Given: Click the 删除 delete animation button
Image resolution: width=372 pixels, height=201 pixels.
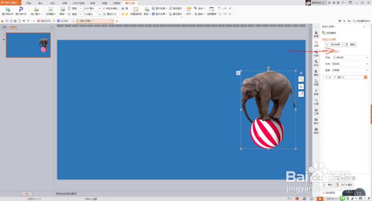Looking at the screenshot, I should pos(350,45).
